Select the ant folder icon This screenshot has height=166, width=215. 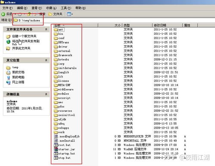pyautogui.click(x=56, y=30)
